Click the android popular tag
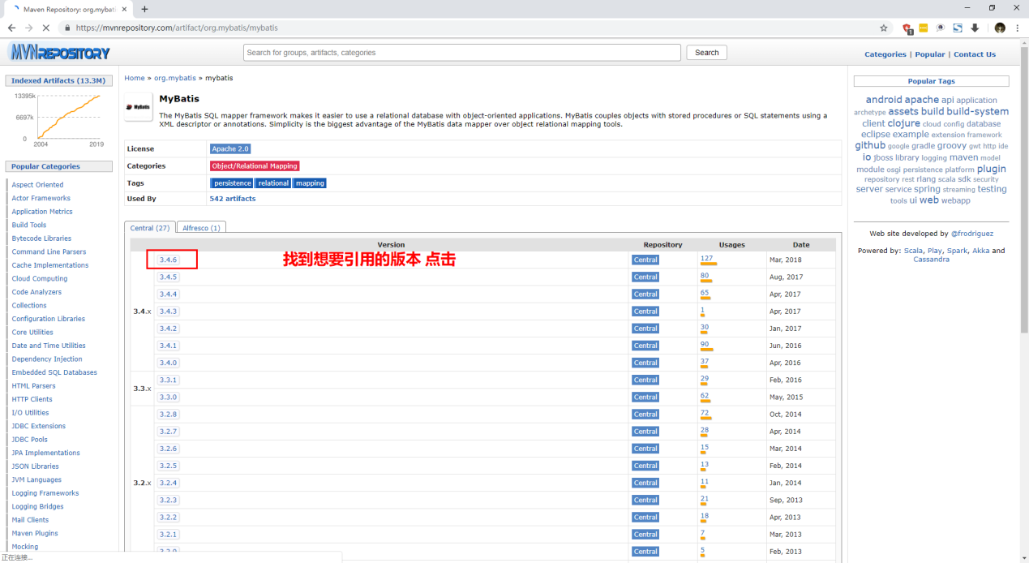Viewport: 1029px width, 563px height. pos(884,100)
